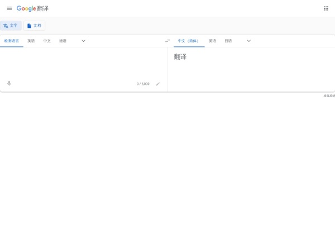Click the swap languages arrows icon
This screenshot has width=335, height=251.
[x=167, y=41]
